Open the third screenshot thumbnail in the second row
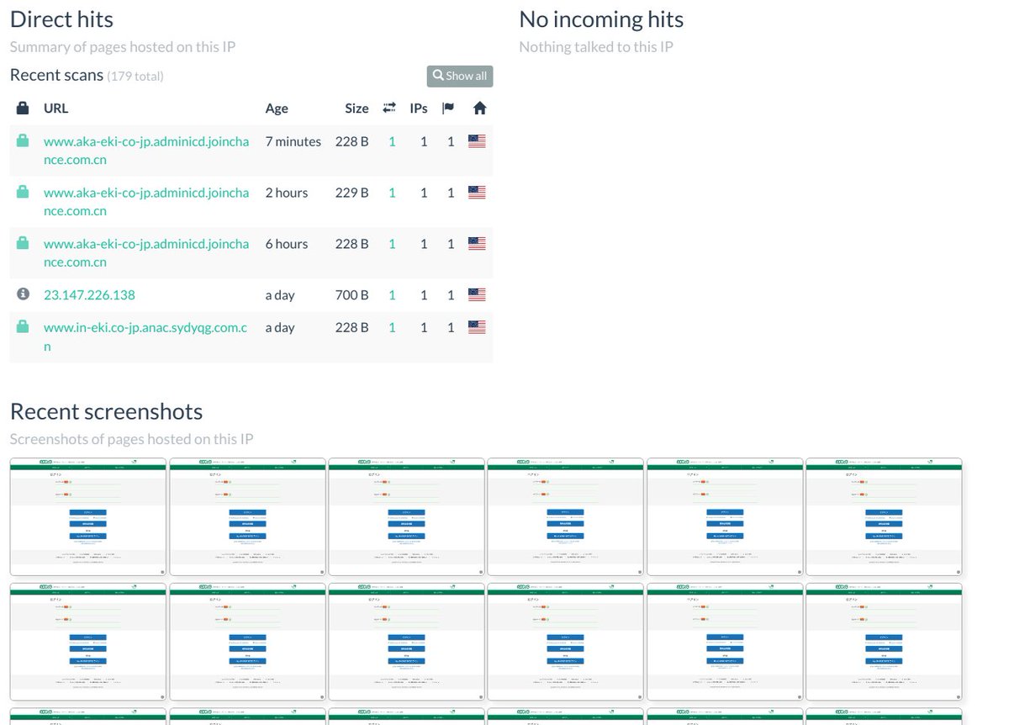Viewport: 1009px width, 725px height. [406, 643]
